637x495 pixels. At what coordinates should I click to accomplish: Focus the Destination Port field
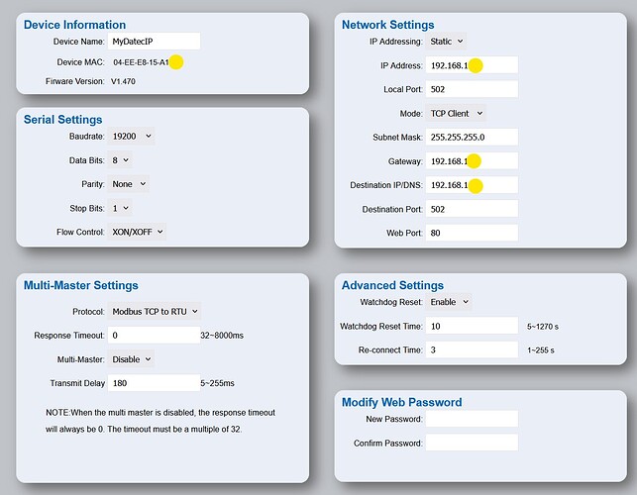[x=473, y=209]
